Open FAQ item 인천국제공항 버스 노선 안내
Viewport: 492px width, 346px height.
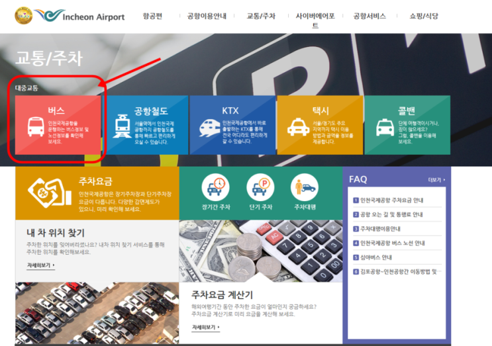pyautogui.click(x=389, y=243)
